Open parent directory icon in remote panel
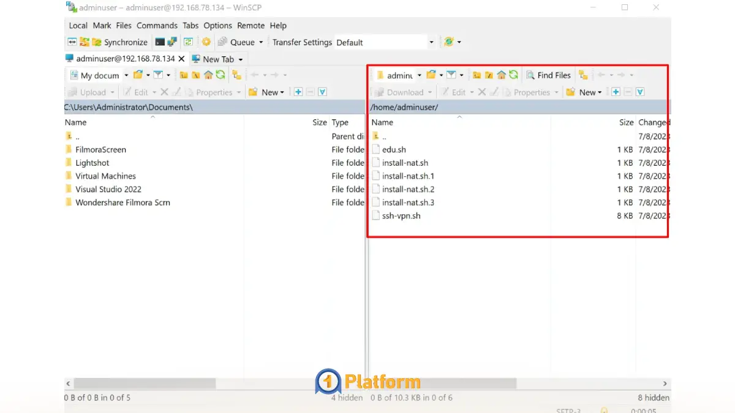This screenshot has height=413, width=735. pos(477,75)
